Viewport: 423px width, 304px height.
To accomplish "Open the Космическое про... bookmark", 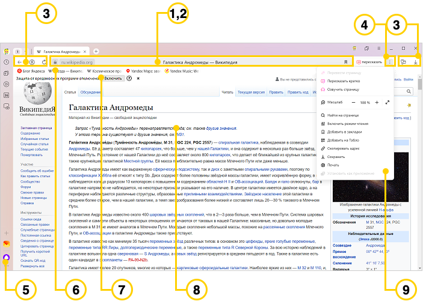I will [x=105, y=71].
